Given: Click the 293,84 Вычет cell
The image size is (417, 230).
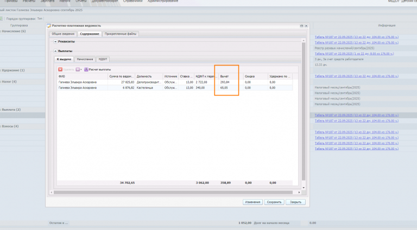Looking at the screenshot, I should click(x=230, y=82).
